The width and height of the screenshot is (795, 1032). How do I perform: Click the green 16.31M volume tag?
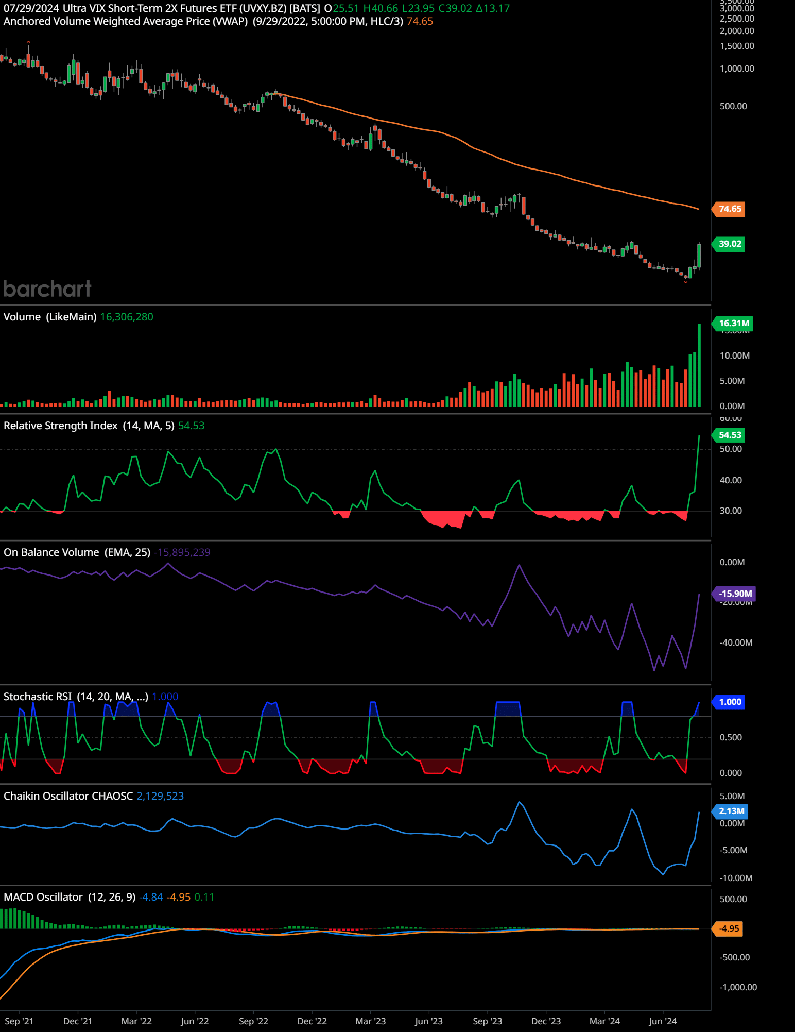(733, 324)
